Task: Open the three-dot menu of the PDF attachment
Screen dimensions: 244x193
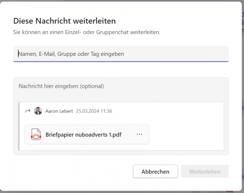Action: coord(139,134)
